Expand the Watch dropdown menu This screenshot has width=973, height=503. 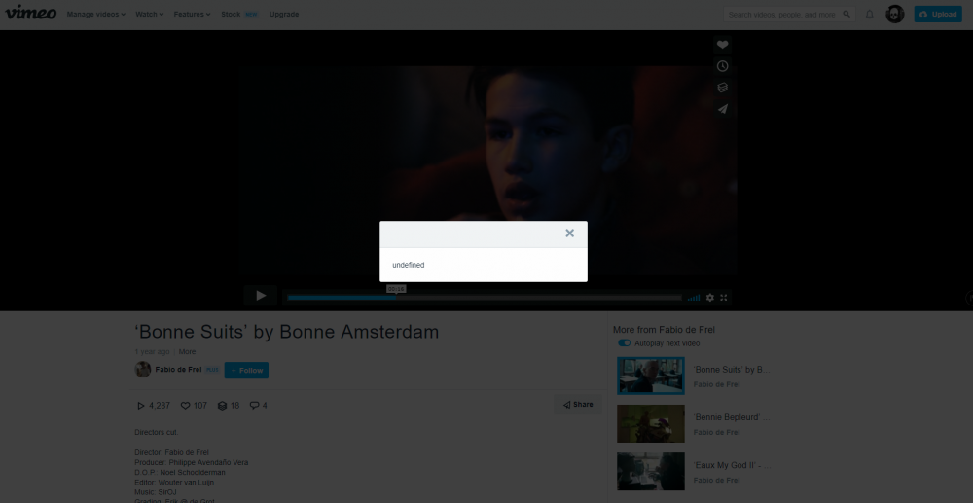(x=149, y=15)
